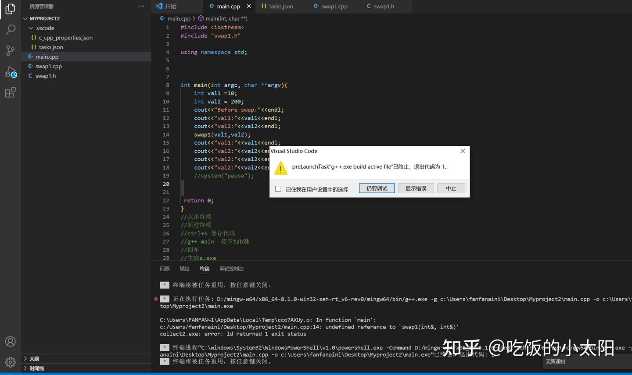632x375 pixels.
Task: Click the 中止 button in dialog
Action: [451, 188]
